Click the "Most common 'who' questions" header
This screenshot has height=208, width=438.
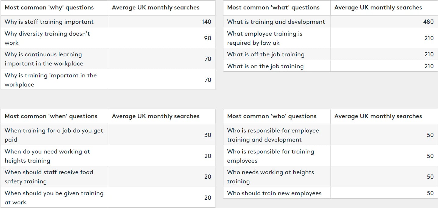tap(272, 116)
